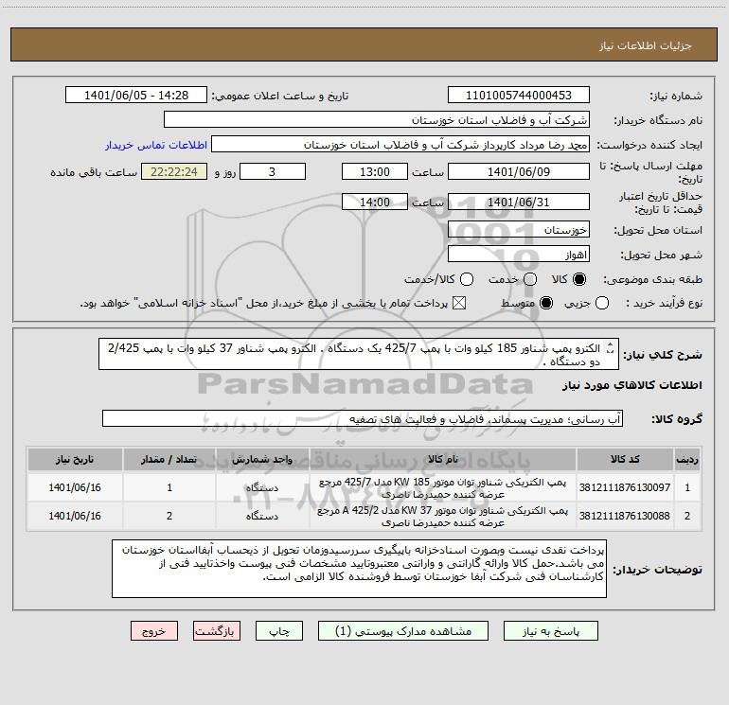Click the description box scroll arrows

611,348
